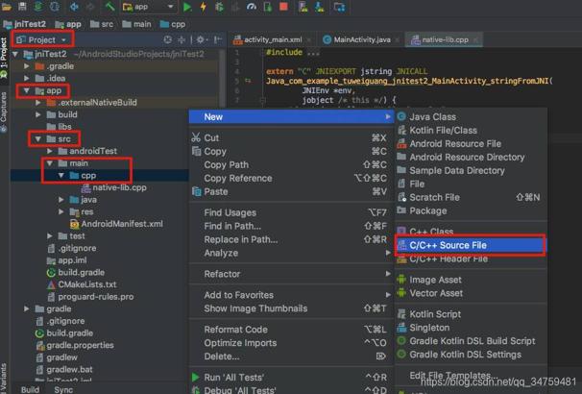Choose New in the context menu
The width and height of the screenshot is (582, 394).
point(291,117)
